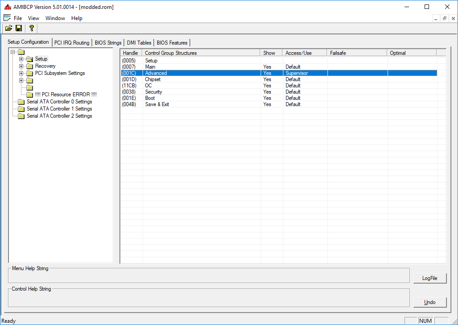
Task: Select Serial ATA Controller 2 folder icon
Action: pos(21,116)
